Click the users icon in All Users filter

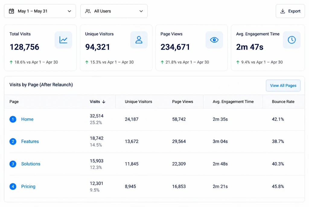[88, 11]
